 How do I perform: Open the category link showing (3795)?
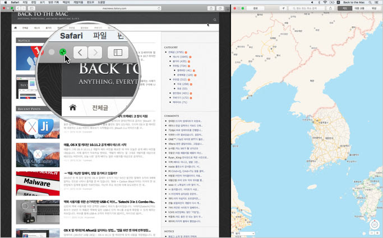pyautogui.click(x=176, y=52)
